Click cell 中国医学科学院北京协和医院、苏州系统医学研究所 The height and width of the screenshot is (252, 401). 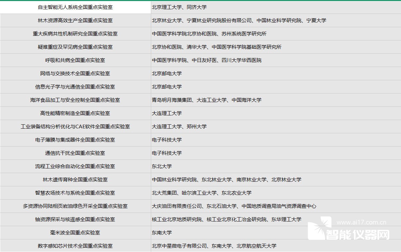click(x=276, y=33)
